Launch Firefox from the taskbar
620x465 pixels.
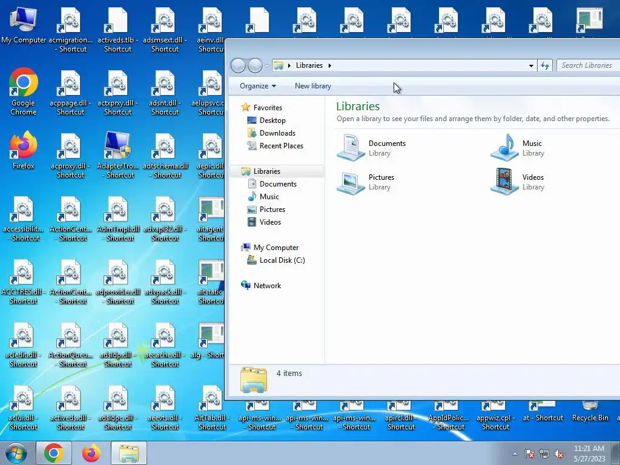click(x=91, y=453)
